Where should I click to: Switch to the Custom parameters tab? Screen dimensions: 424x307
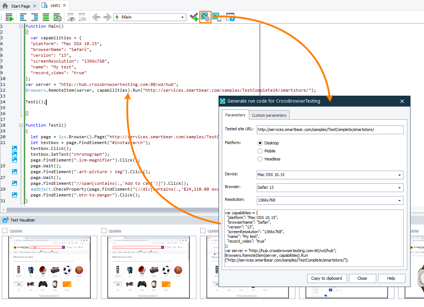point(269,115)
